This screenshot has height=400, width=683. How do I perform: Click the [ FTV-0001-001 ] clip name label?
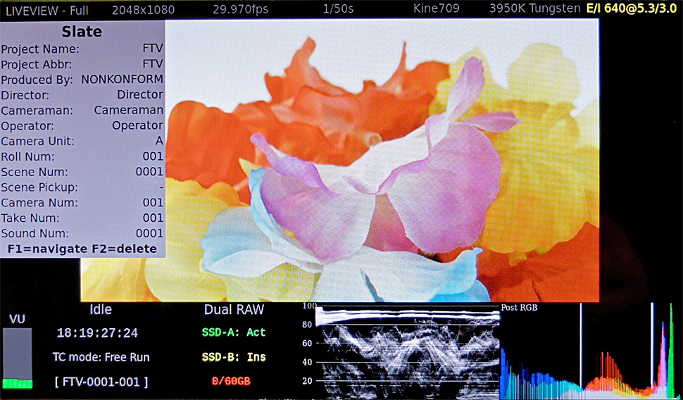(x=101, y=382)
